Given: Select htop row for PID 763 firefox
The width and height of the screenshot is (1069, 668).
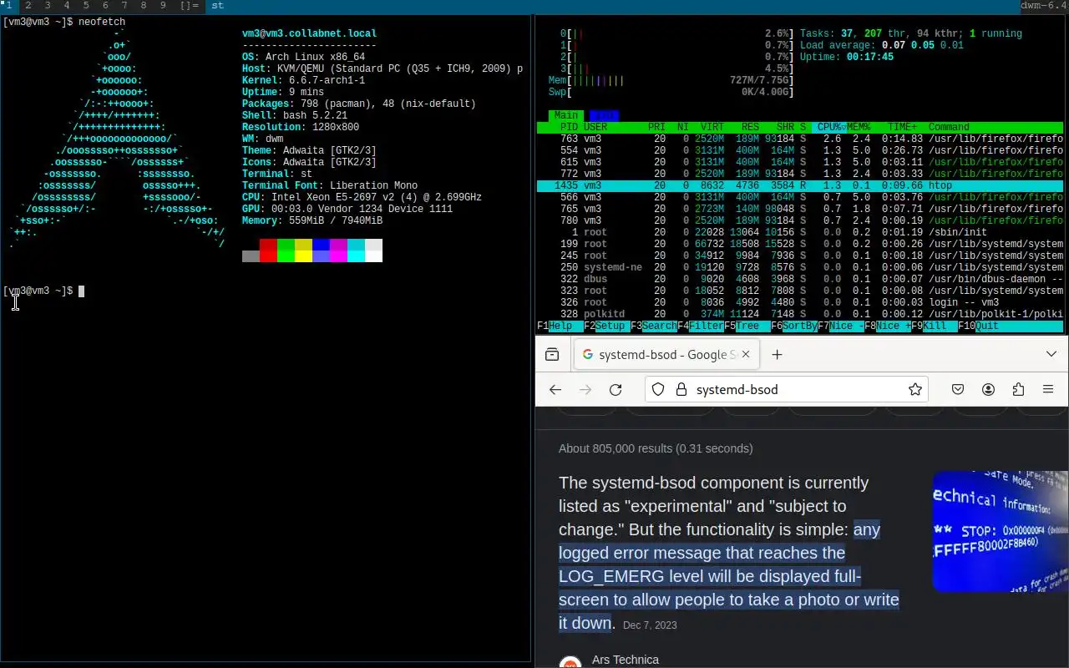Looking at the screenshot, I should pos(800,139).
